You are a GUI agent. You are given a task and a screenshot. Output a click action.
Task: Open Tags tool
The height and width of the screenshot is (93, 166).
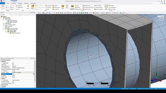pos(77,5)
